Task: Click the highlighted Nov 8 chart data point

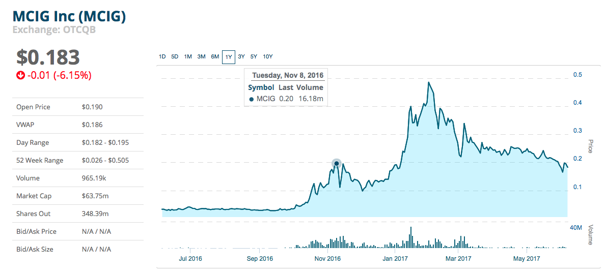Action: tap(337, 164)
